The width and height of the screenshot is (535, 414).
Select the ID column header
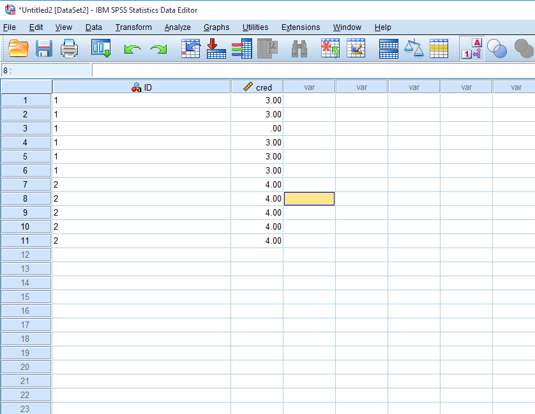141,87
